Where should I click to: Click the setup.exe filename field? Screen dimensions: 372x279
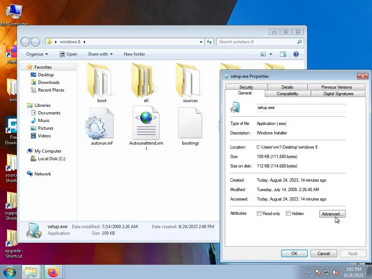click(301, 108)
